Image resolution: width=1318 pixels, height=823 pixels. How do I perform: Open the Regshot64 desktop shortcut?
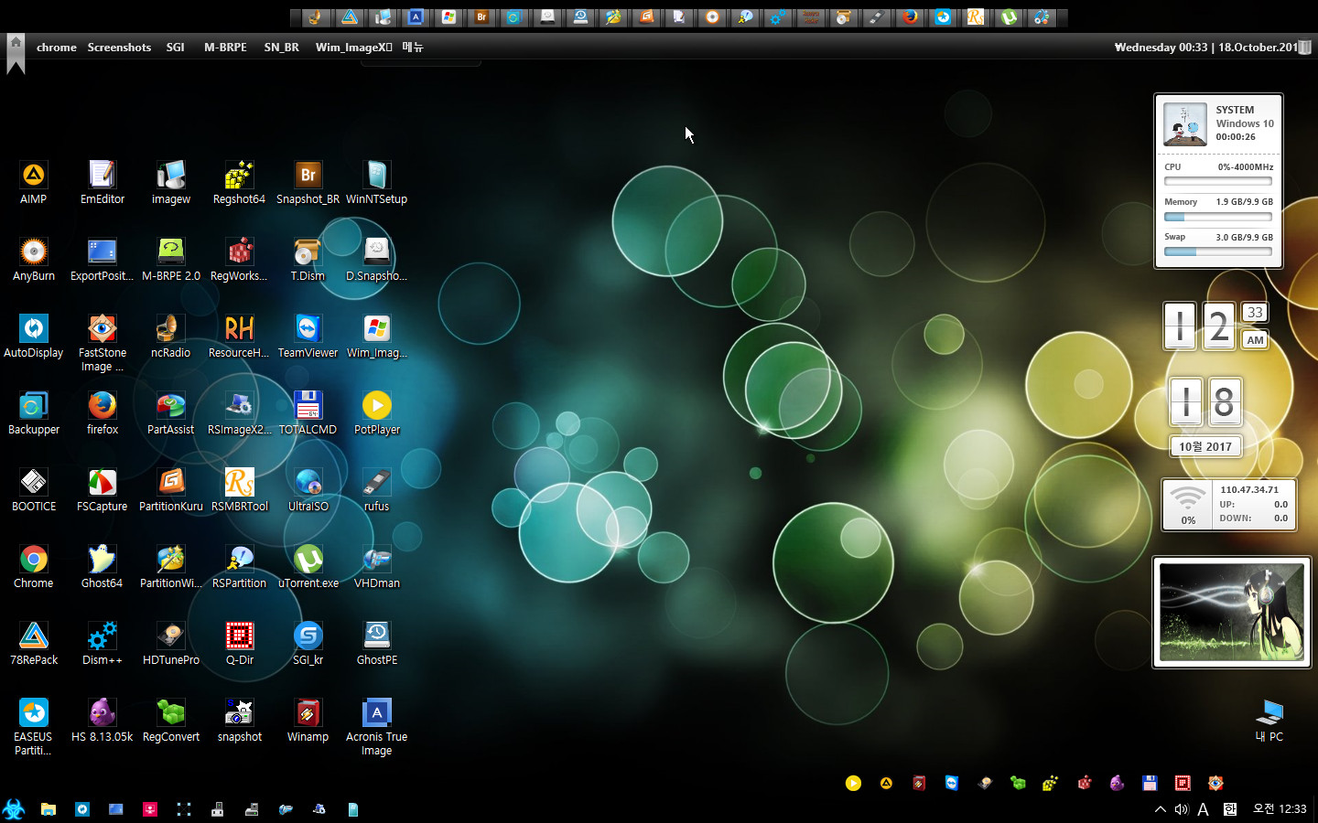click(x=239, y=183)
